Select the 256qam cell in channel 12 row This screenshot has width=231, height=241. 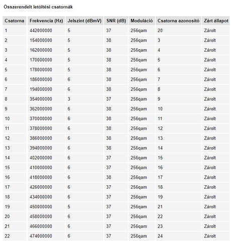tap(142, 138)
